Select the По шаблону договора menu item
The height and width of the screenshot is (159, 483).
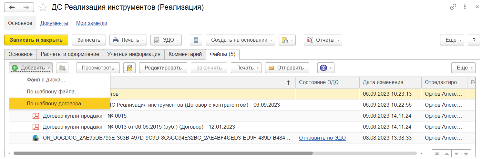click(x=56, y=104)
